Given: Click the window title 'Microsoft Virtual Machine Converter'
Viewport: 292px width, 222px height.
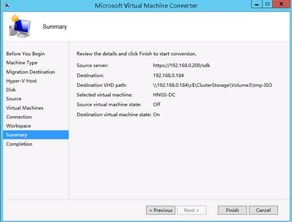Looking at the screenshot, I should pos(146,6).
